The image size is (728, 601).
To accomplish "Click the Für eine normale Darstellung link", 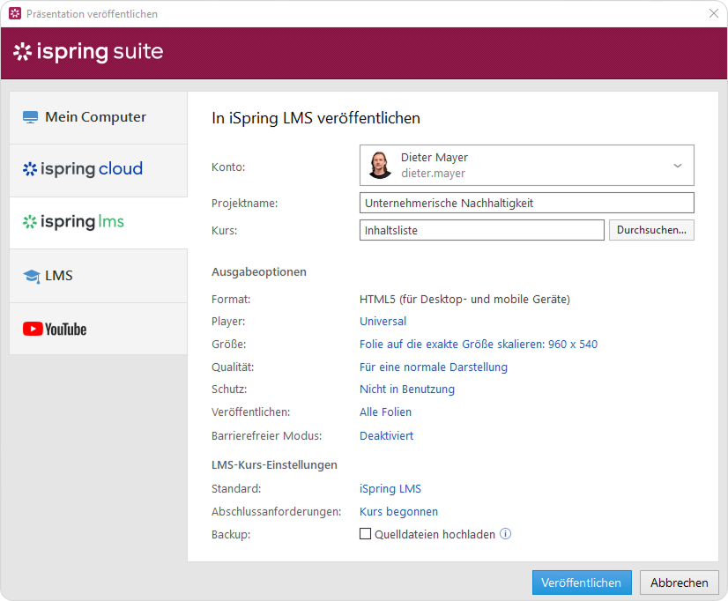I will 433,367.
